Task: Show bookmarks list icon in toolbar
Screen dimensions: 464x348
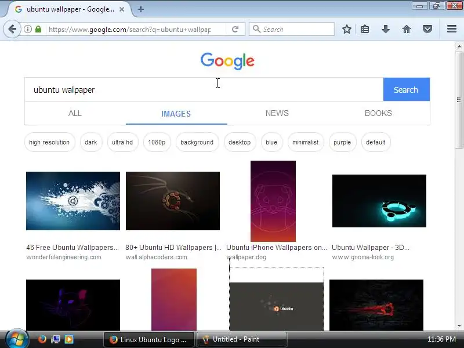Action: 365,29
